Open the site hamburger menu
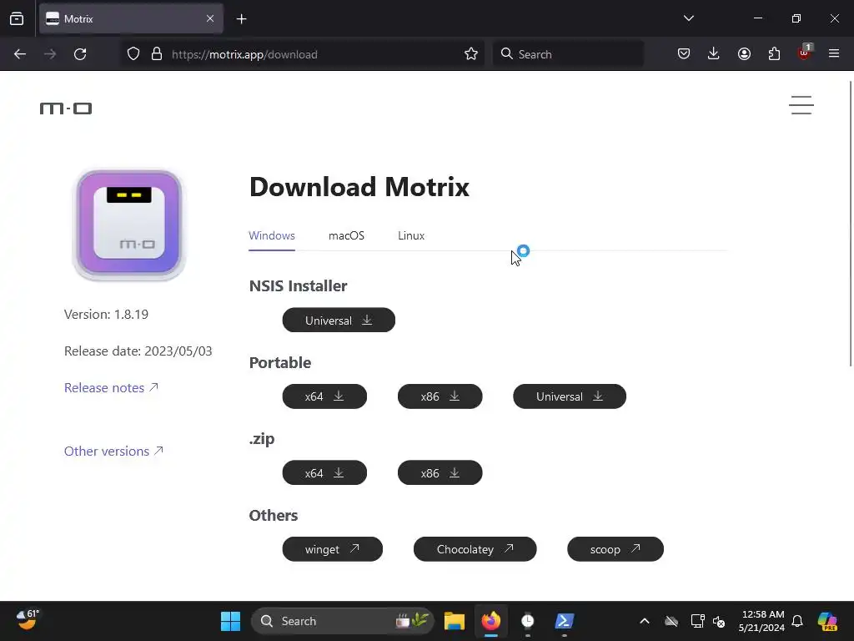The height and width of the screenshot is (641, 854). 801,105
